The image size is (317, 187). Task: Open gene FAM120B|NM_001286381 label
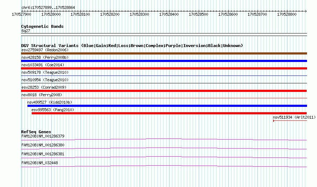pos(43,154)
